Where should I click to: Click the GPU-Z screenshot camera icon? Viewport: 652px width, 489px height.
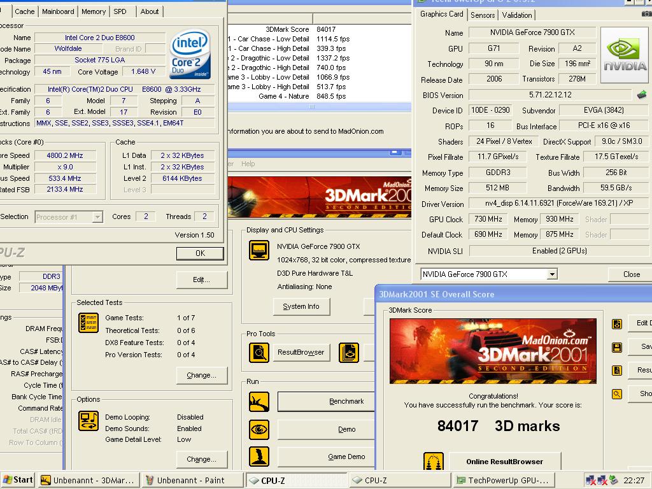(x=646, y=14)
